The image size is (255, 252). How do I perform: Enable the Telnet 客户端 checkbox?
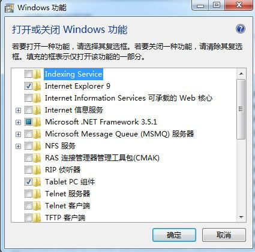[28, 206]
